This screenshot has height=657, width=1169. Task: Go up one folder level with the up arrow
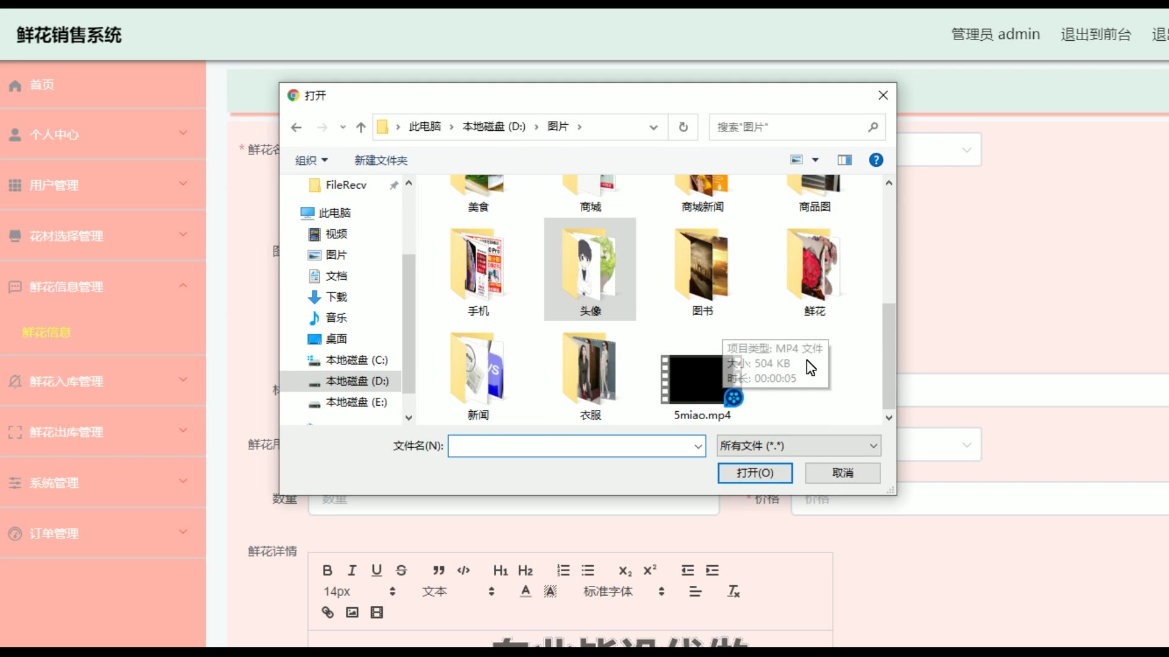[361, 127]
